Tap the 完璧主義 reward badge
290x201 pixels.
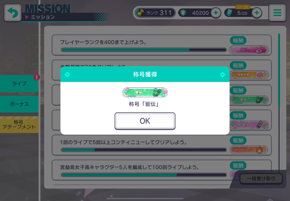(249, 75)
